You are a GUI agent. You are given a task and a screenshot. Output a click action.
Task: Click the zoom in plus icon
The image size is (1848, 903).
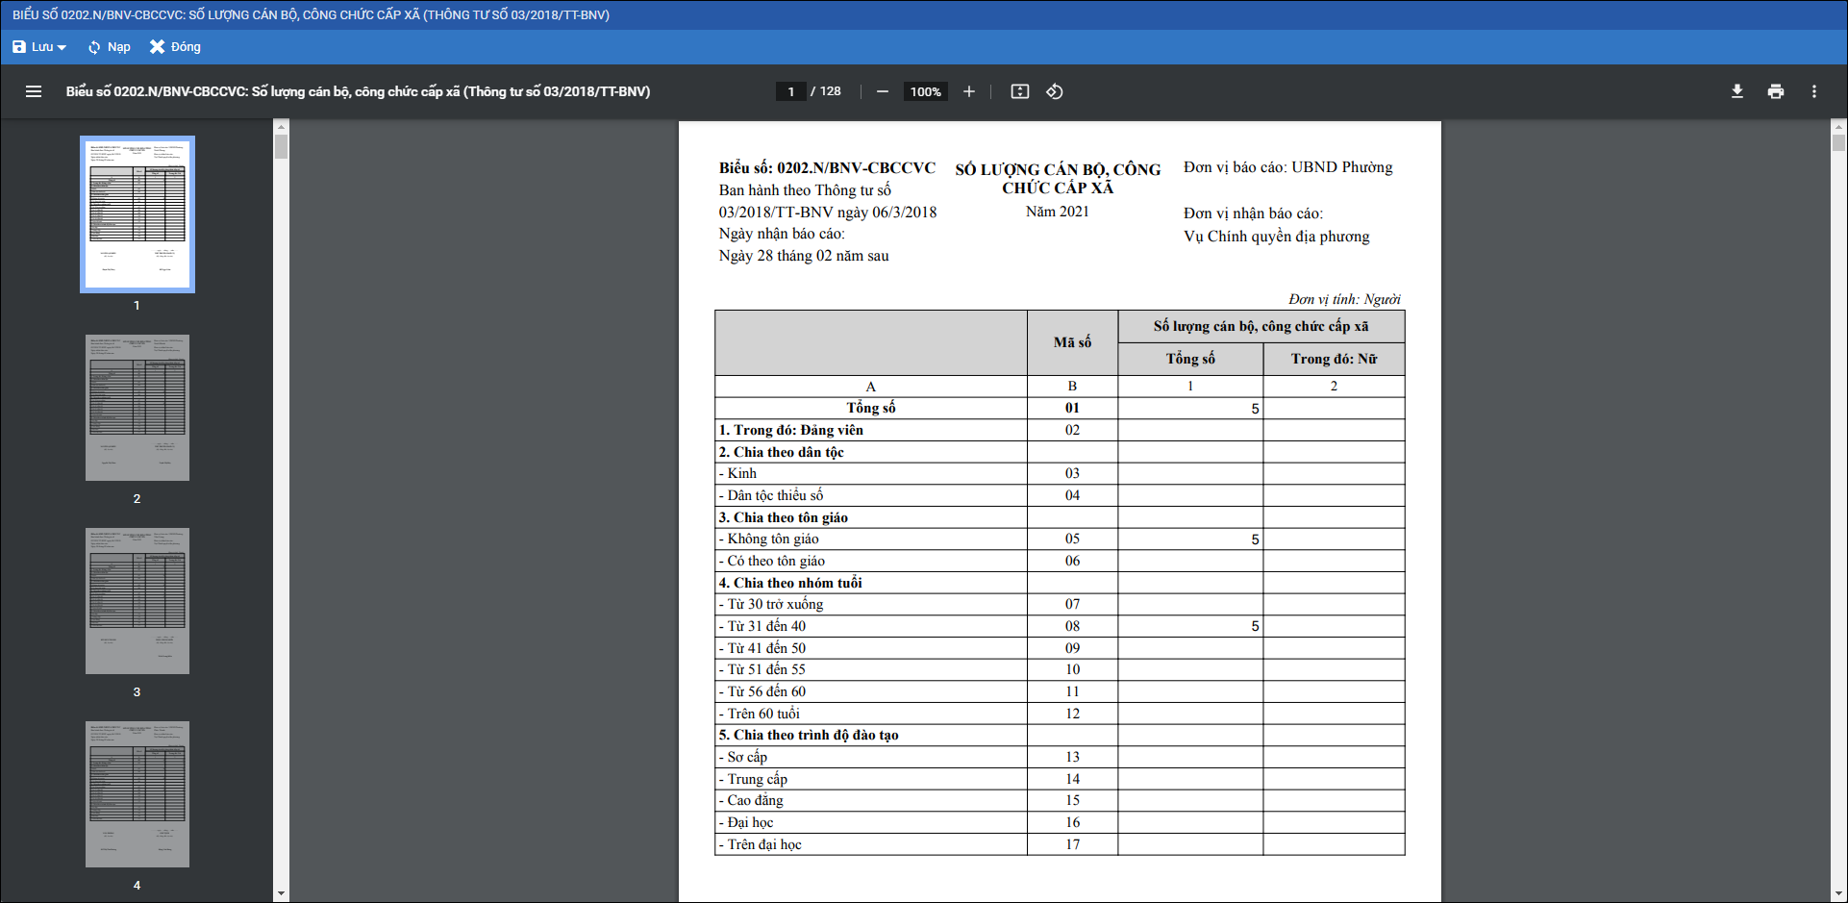969,91
